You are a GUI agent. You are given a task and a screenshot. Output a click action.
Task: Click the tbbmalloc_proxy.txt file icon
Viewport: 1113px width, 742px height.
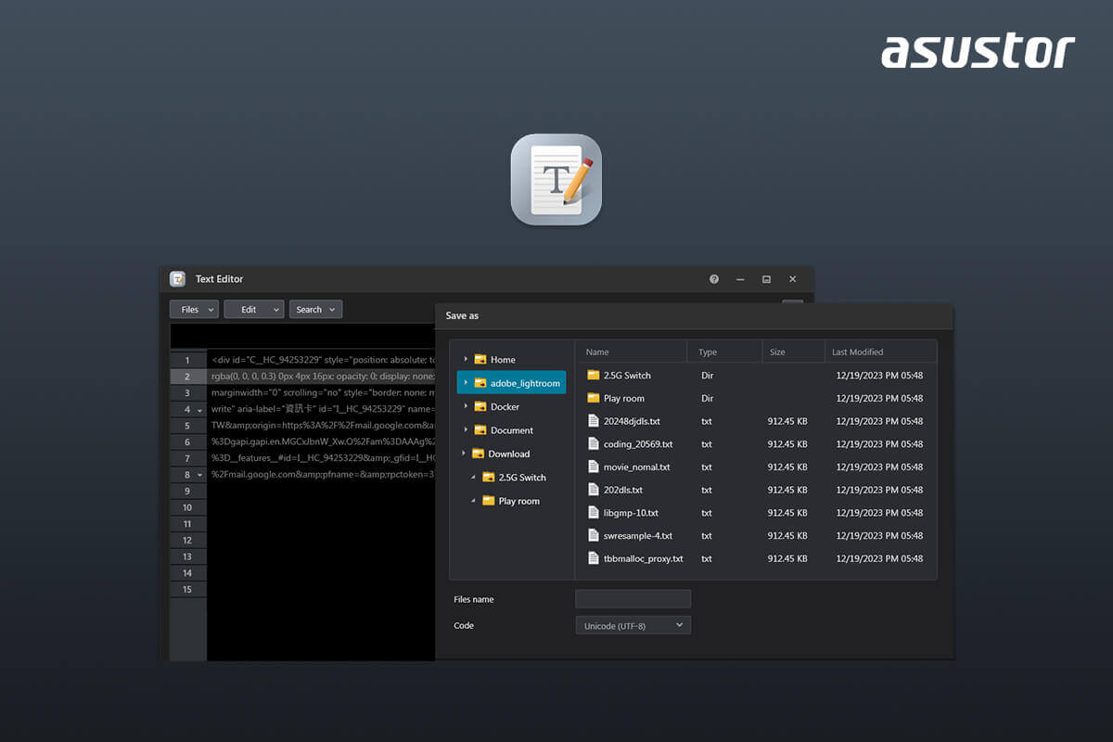click(595, 558)
